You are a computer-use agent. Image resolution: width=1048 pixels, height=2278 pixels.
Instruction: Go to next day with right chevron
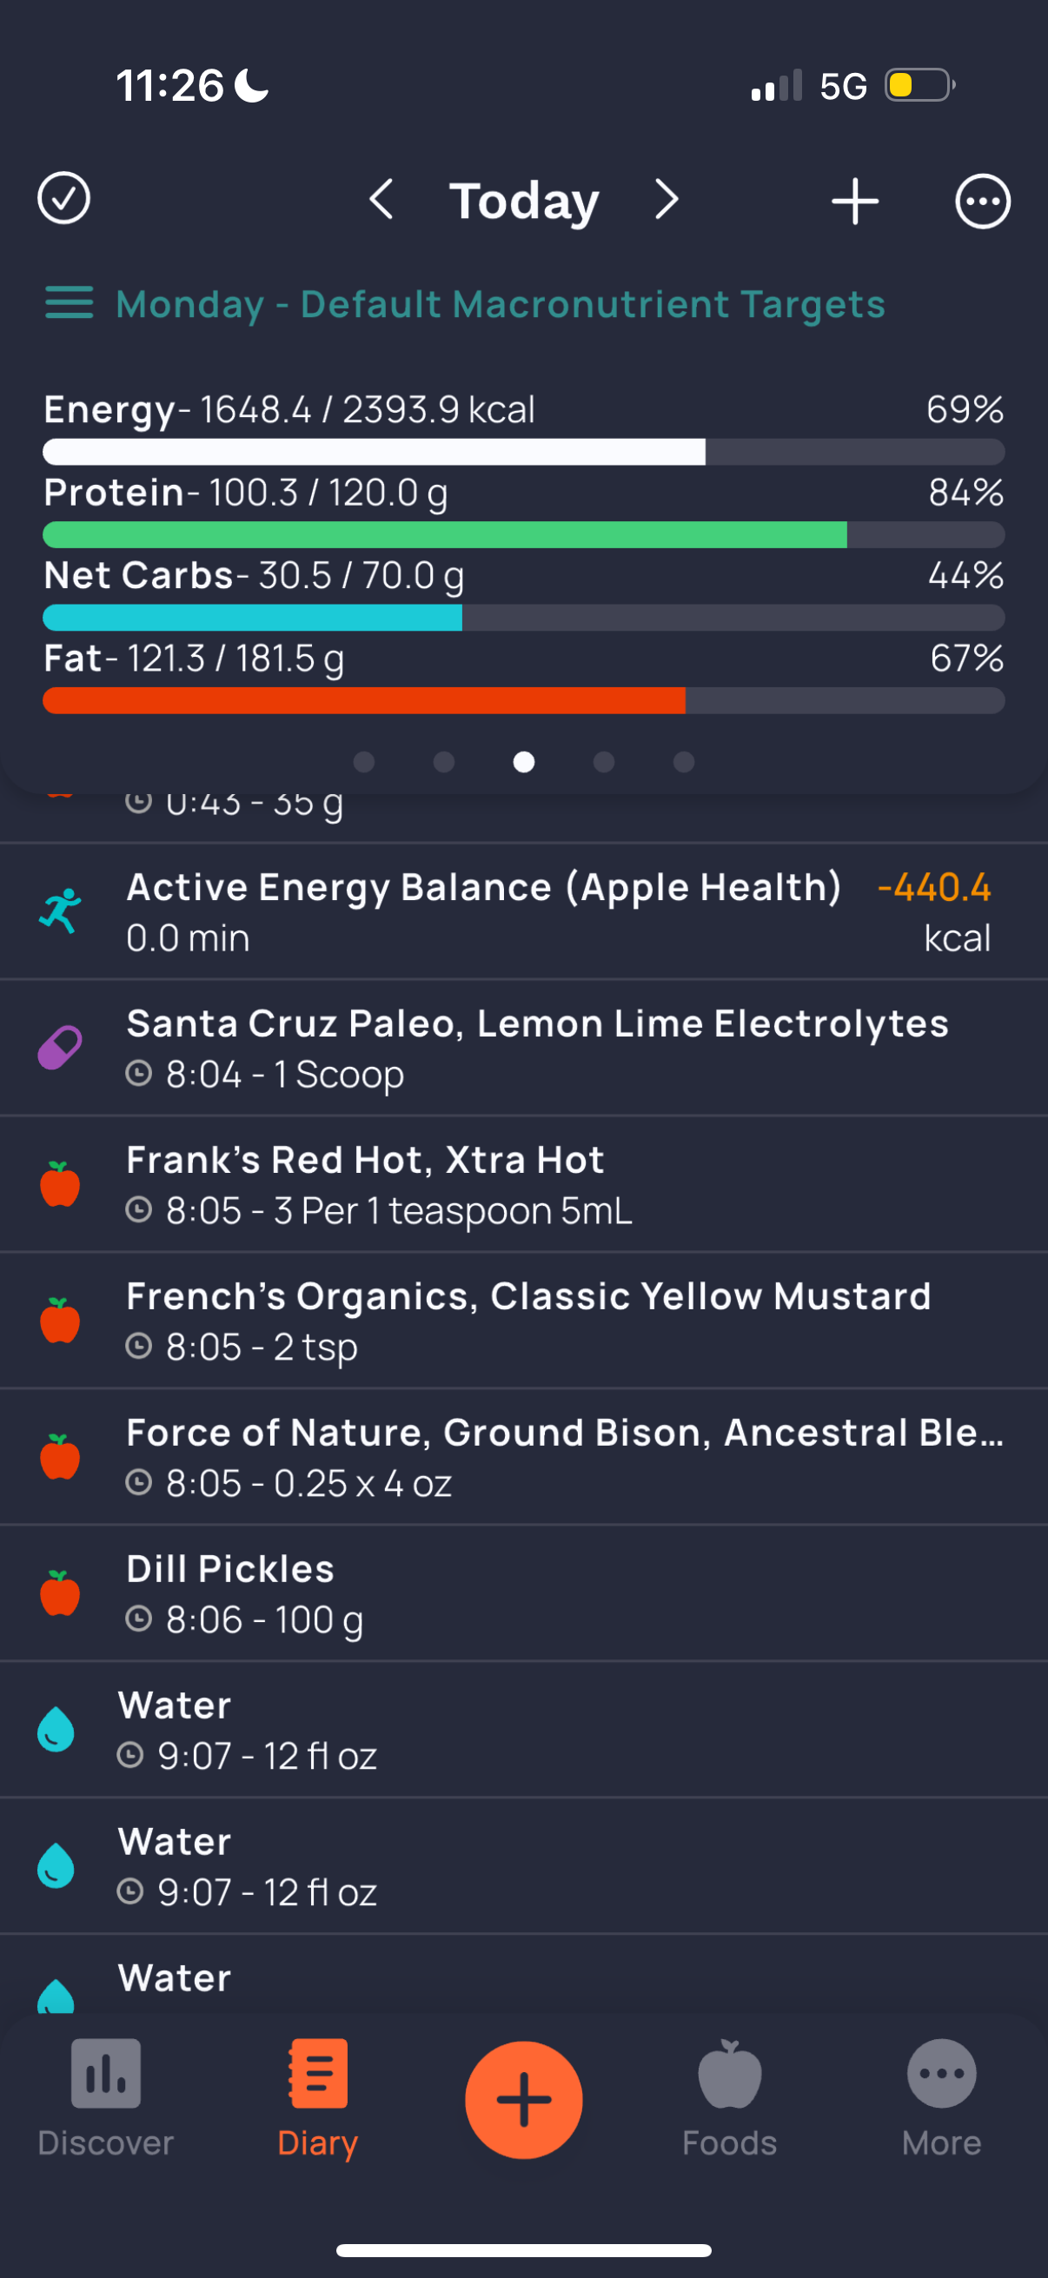pos(667,200)
